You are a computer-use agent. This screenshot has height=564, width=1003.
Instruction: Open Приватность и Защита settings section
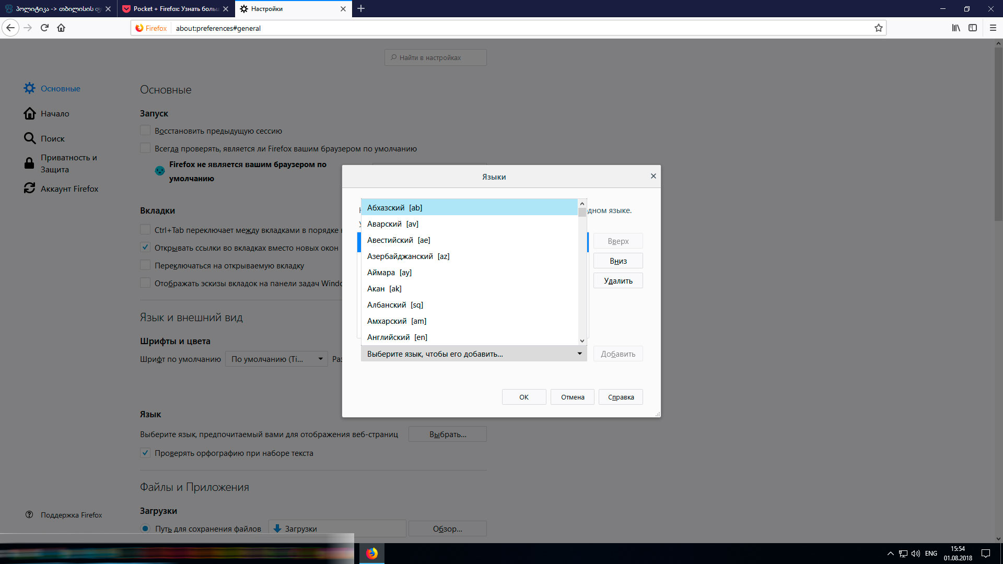pyautogui.click(x=68, y=163)
